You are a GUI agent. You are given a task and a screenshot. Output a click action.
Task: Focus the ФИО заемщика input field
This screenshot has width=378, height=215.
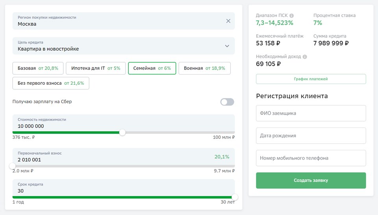(x=311, y=113)
